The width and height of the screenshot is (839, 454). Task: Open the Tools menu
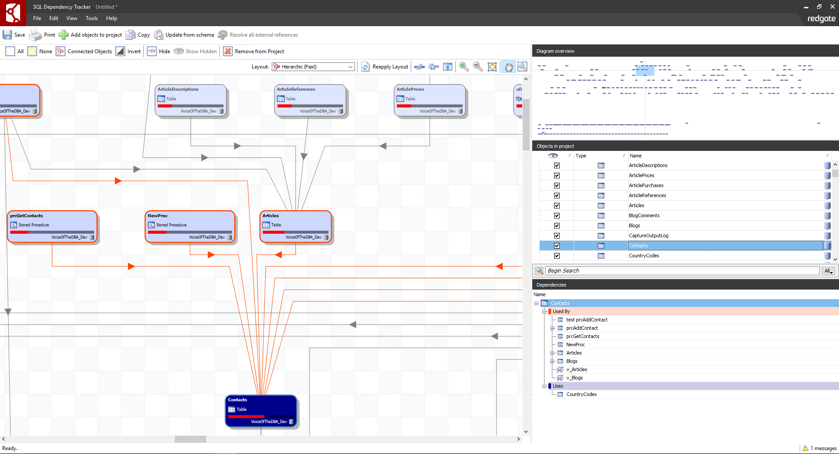click(x=91, y=18)
